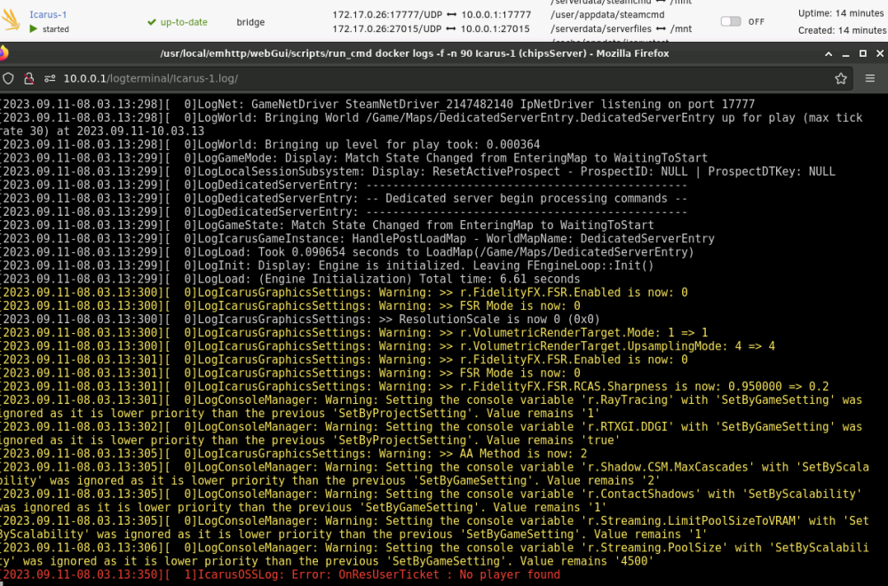
Task: Click the bridge network label
Action: click(x=250, y=22)
